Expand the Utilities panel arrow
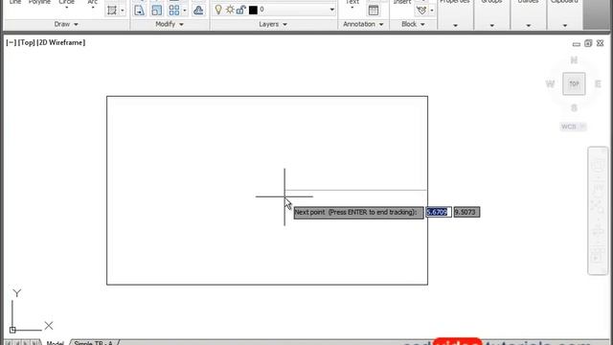 [528, 26]
